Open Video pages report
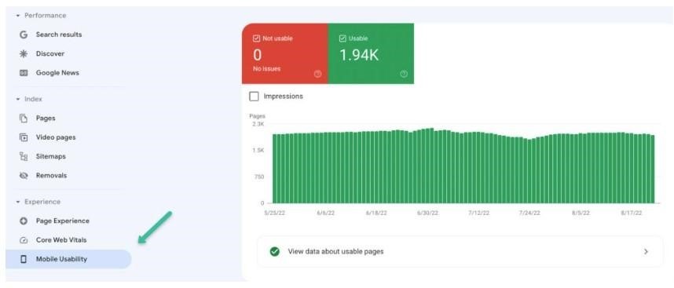 [56, 137]
